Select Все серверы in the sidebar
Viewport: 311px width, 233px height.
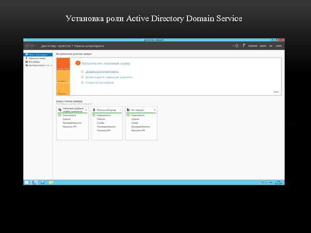click(34, 62)
